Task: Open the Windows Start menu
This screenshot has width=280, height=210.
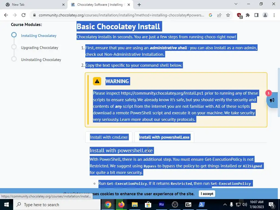Action: (x=7, y=205)
